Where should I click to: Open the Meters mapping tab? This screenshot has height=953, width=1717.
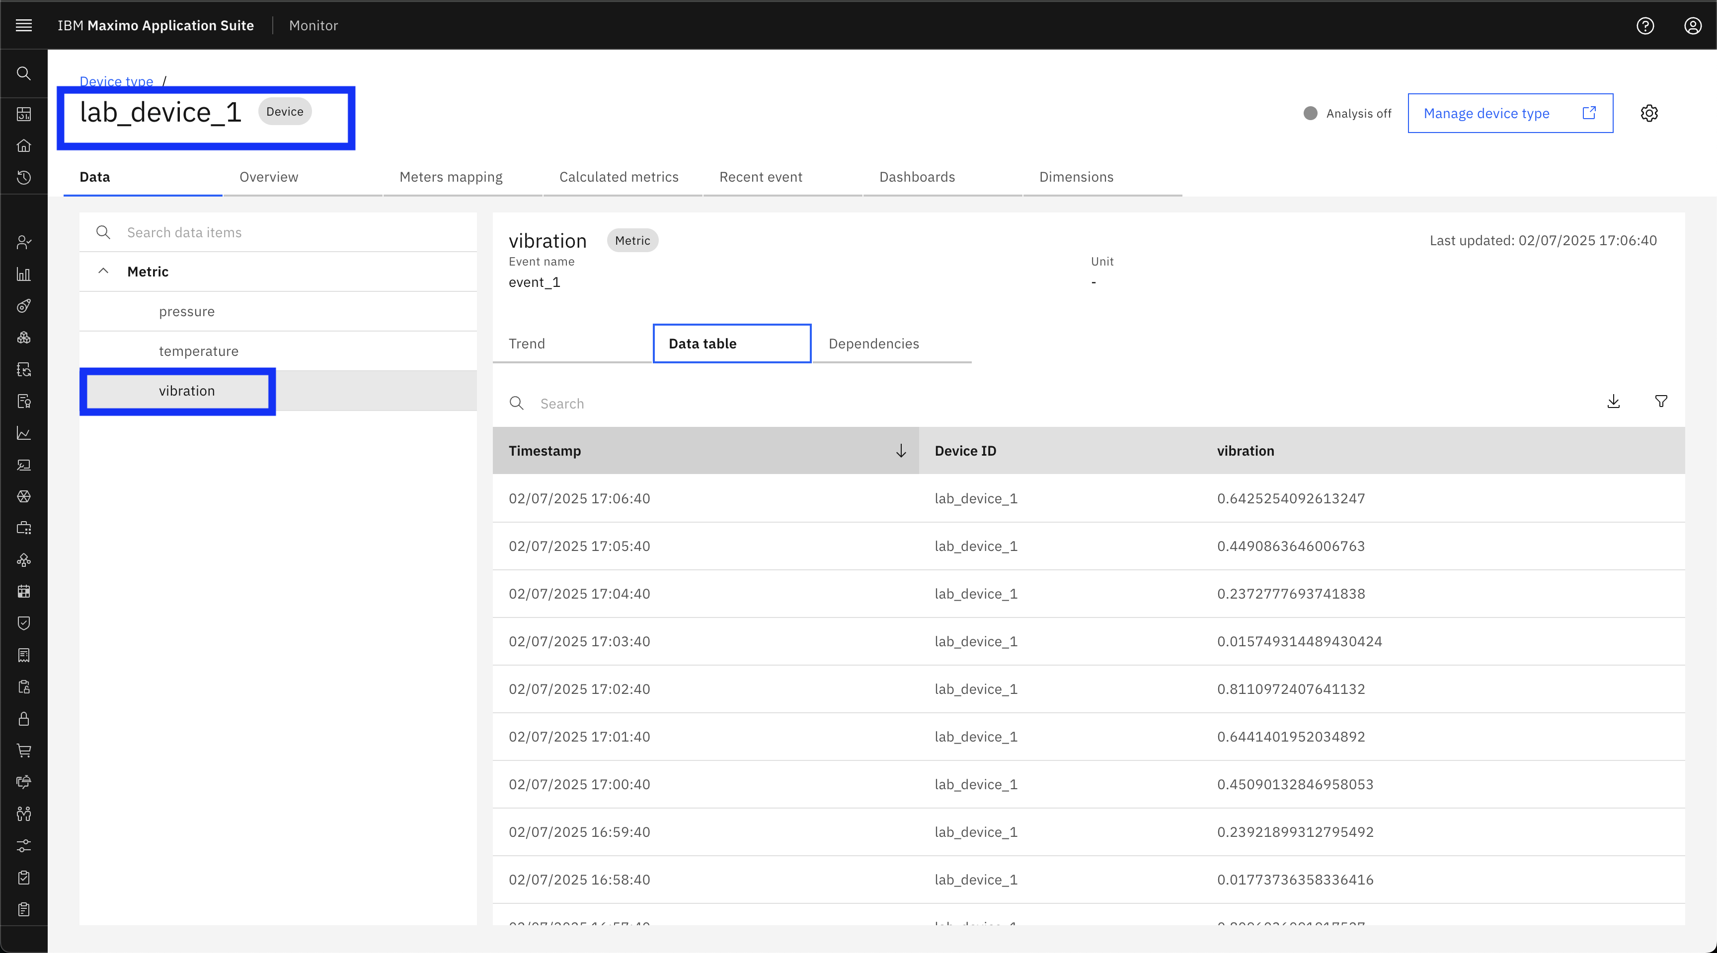coord(463,177)
